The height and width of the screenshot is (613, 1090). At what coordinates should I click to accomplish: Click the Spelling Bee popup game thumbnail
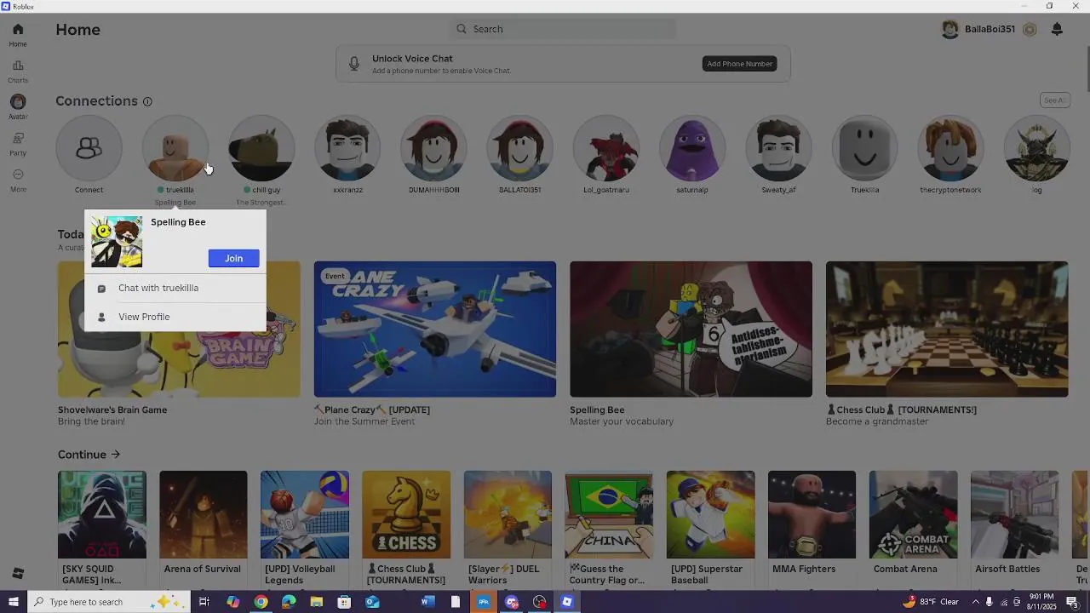pos(117,242)
